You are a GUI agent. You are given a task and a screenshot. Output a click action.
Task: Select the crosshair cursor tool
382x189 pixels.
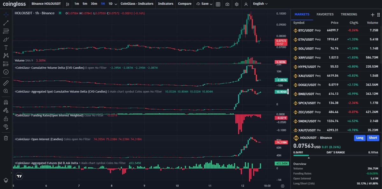pyautogui.click(x=6, y=15)
